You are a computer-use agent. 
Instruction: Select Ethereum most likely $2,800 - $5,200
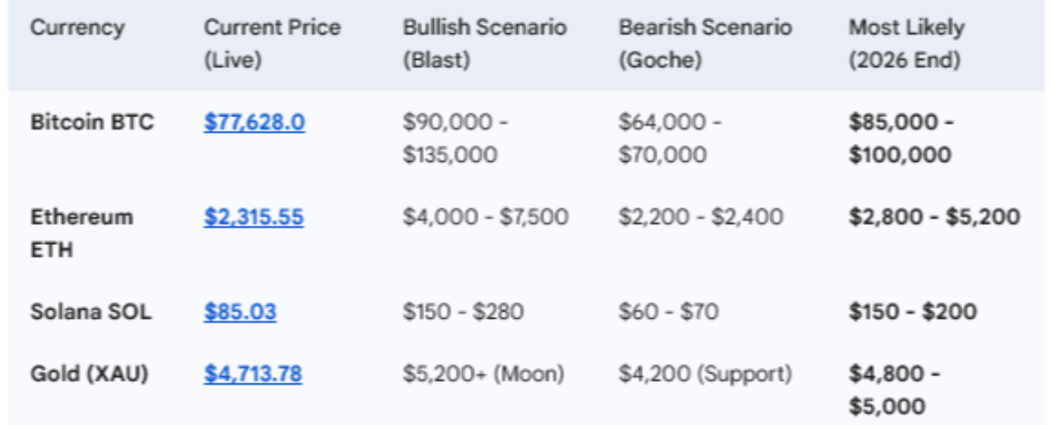(933, 217)
